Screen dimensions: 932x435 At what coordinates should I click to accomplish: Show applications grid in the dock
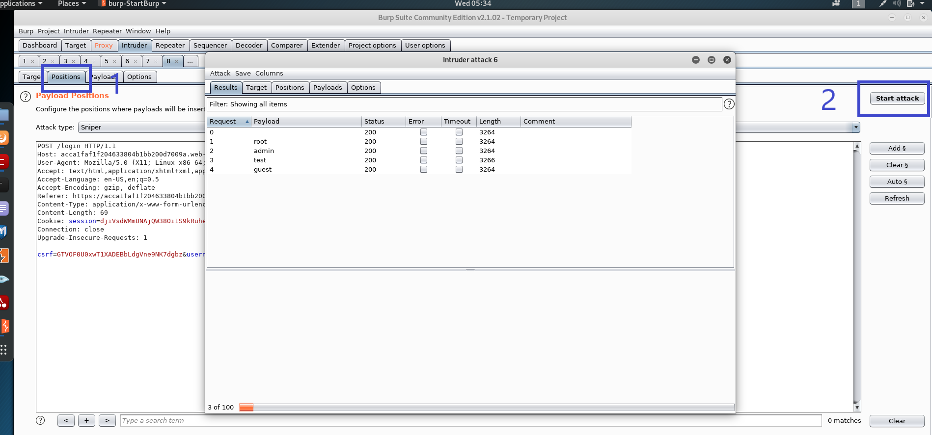(x=3, y=349)
